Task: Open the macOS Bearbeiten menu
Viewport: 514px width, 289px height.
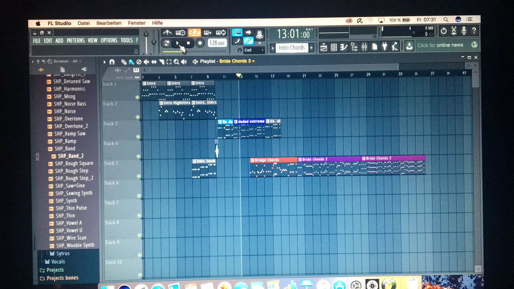Action: (x=109, y=23)
